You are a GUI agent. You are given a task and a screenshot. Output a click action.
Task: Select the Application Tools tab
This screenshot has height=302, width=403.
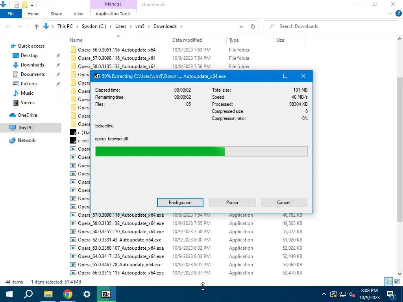[x=113, y=14]
